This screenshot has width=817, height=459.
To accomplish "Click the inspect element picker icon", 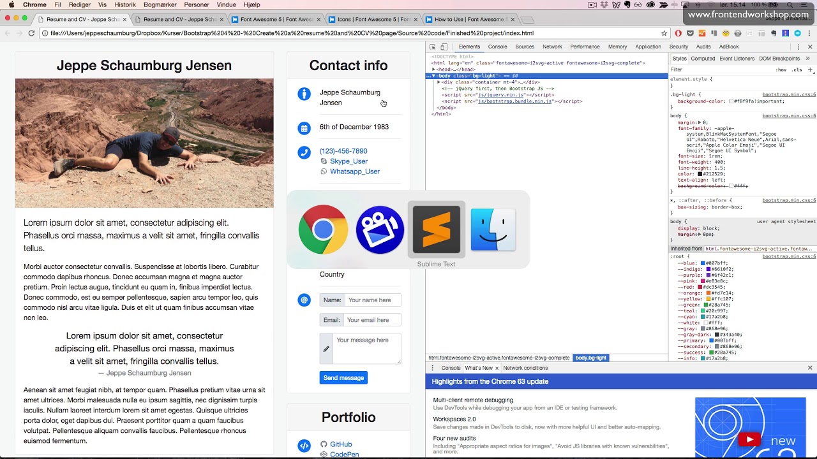I will 432,47.
